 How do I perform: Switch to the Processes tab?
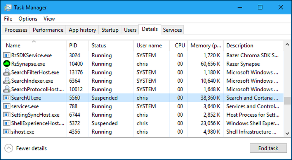16,30
